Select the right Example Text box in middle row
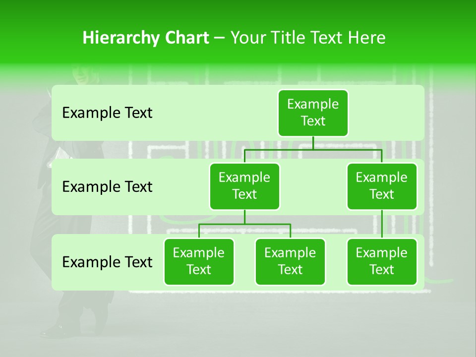This screenshot has height=357, width=476. click(x=382, y=186)
